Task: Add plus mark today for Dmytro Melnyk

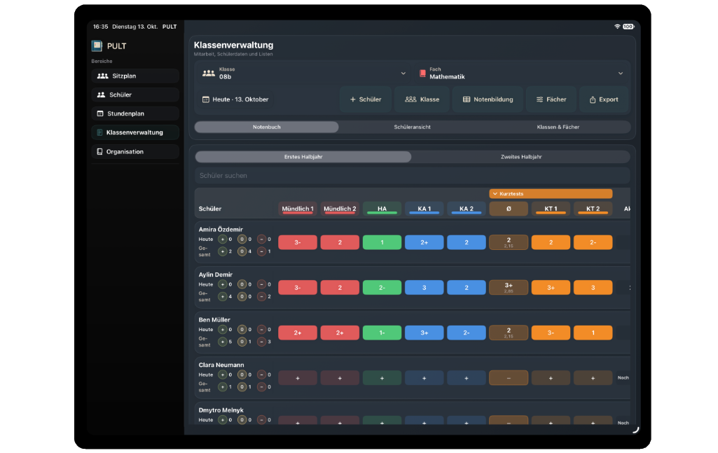Action: point(223,419)
